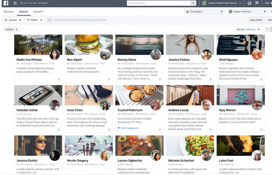Star the Ben Alpert card
Image resolution: width=272 pixels, height=175 pixels.
pos(109,79)
